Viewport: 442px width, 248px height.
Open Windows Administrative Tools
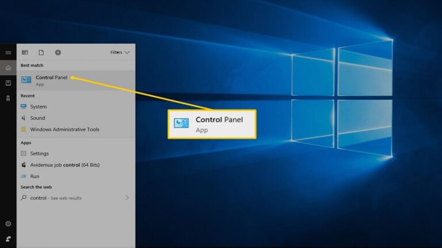76,129
